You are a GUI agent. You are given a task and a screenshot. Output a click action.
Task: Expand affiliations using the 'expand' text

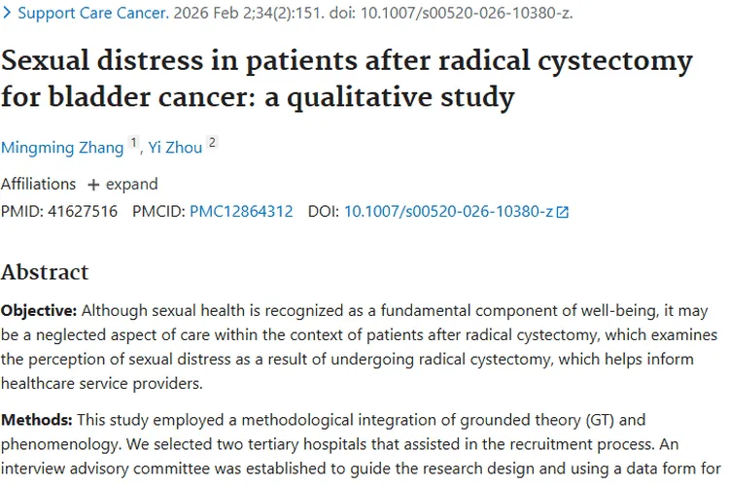point(131,184)
